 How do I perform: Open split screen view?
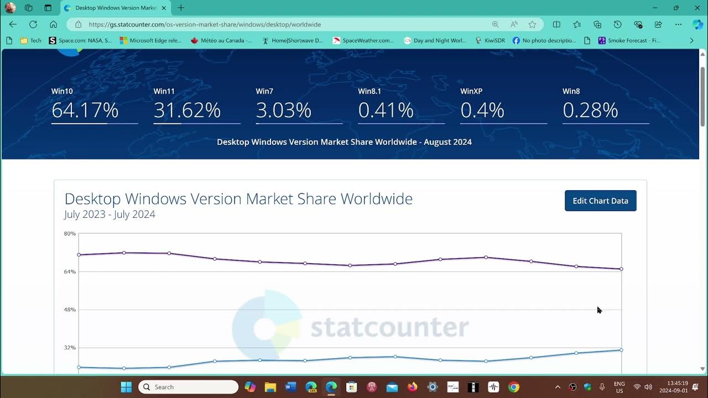pos(556,24)
